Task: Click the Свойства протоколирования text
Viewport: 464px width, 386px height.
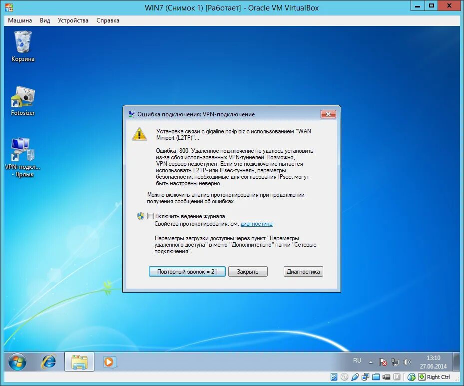Action: pyautogui.click(x=196, y=224)
